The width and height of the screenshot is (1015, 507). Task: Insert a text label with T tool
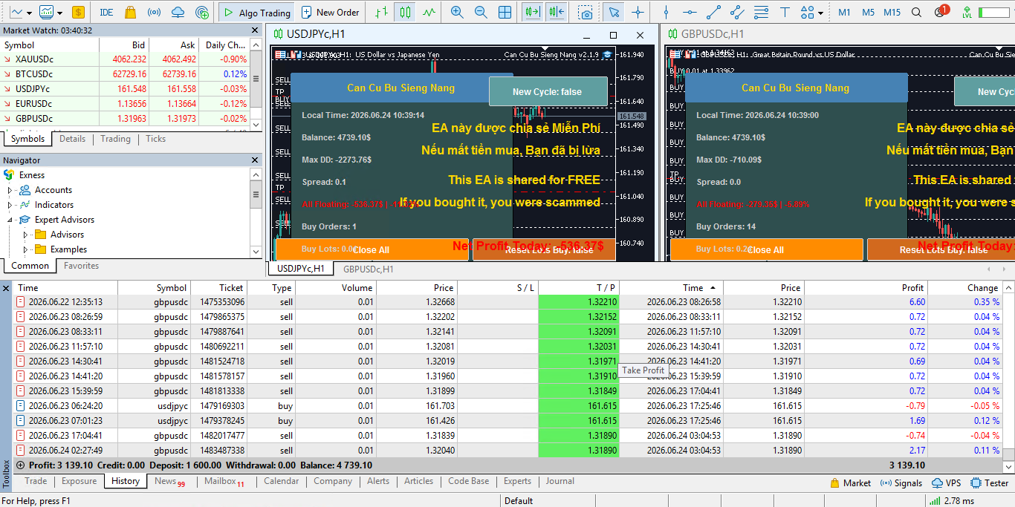785,12
